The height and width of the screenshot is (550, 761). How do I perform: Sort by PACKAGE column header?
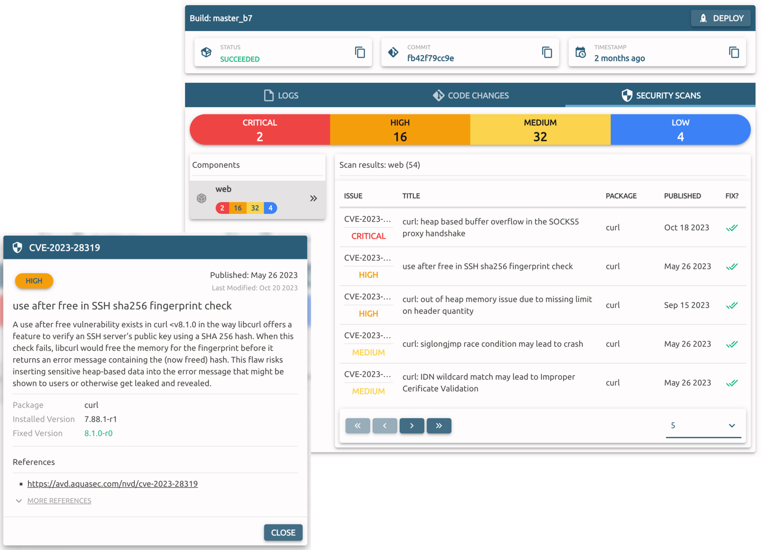621,196
